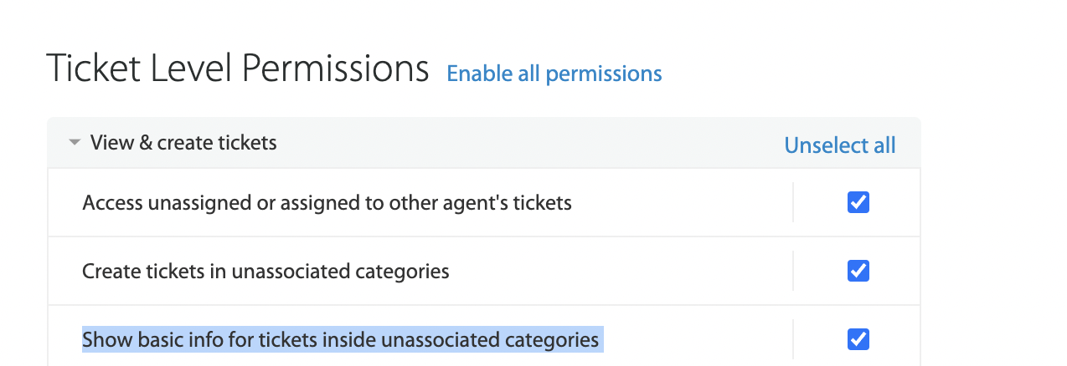Click the word Ticket in the page heading
The image size is (1067, 366).
click(x=93, y=69)
